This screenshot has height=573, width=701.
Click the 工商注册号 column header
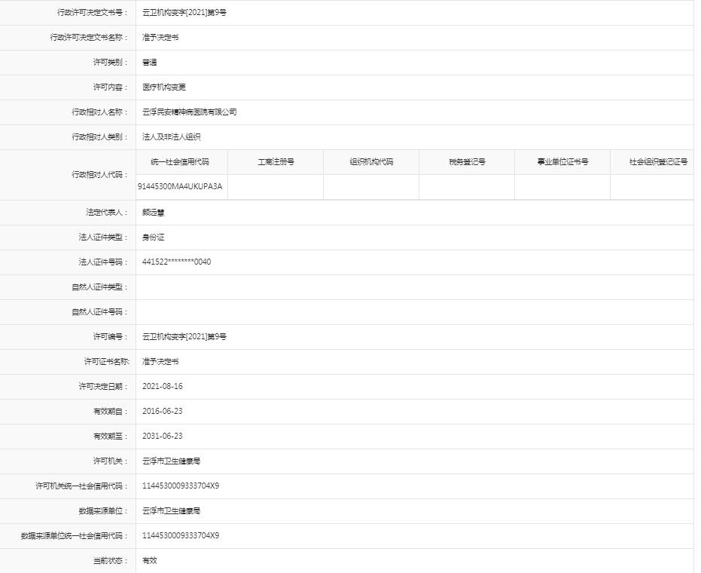tap(276, 161)
